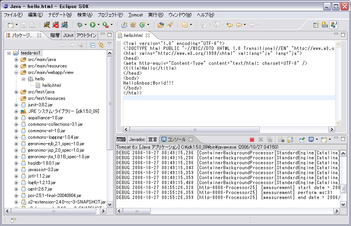Restart Tomcat using the third cat icon
Viewport: 351px width, 226px height.
pyautogui.click(x=64, y=25)
